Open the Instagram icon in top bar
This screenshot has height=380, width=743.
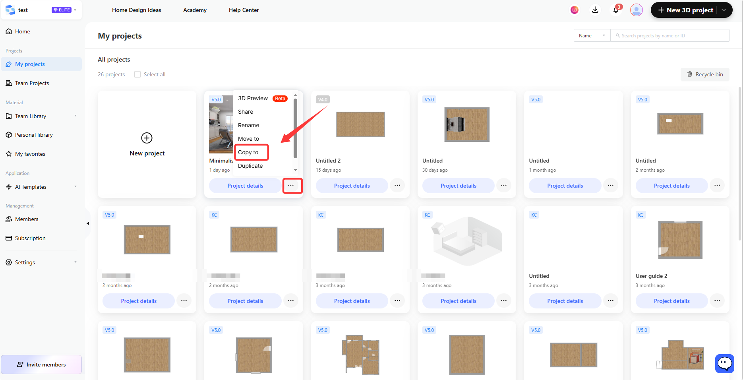pos(575,10)
